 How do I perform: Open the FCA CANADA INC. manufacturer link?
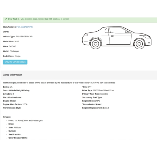tap(25, 27)
